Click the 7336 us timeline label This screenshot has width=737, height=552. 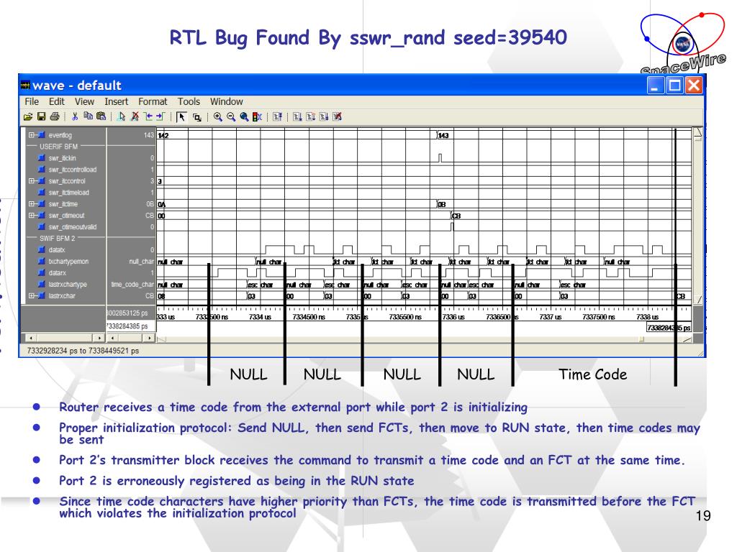453,317
